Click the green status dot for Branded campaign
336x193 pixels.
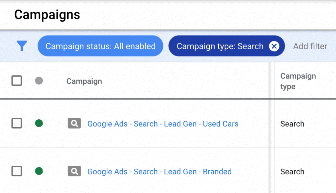(x=39, y=171)
